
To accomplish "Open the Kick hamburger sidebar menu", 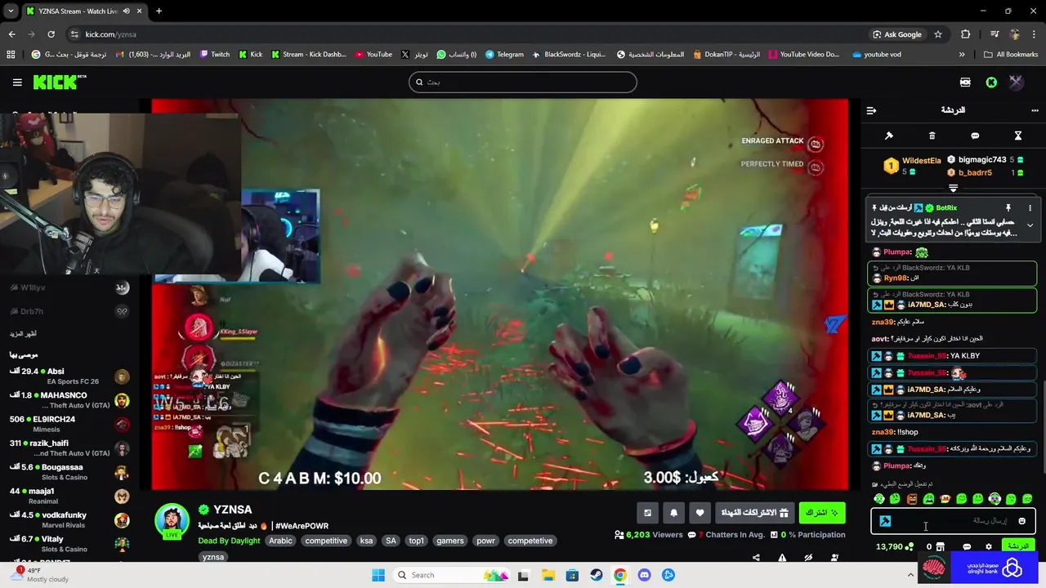I will click(x=17, y=82).
